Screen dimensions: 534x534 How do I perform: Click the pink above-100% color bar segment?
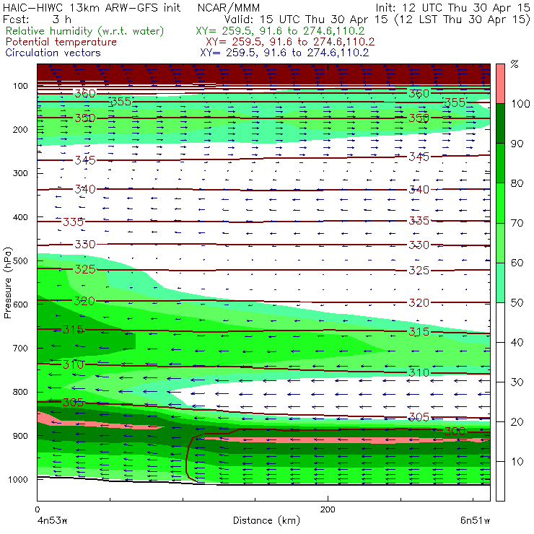coord(500,84)
